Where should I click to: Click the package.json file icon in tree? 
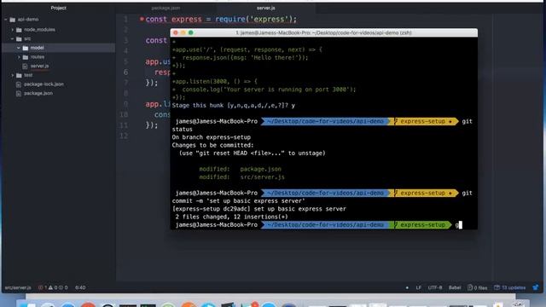click(x=19, y=93)
